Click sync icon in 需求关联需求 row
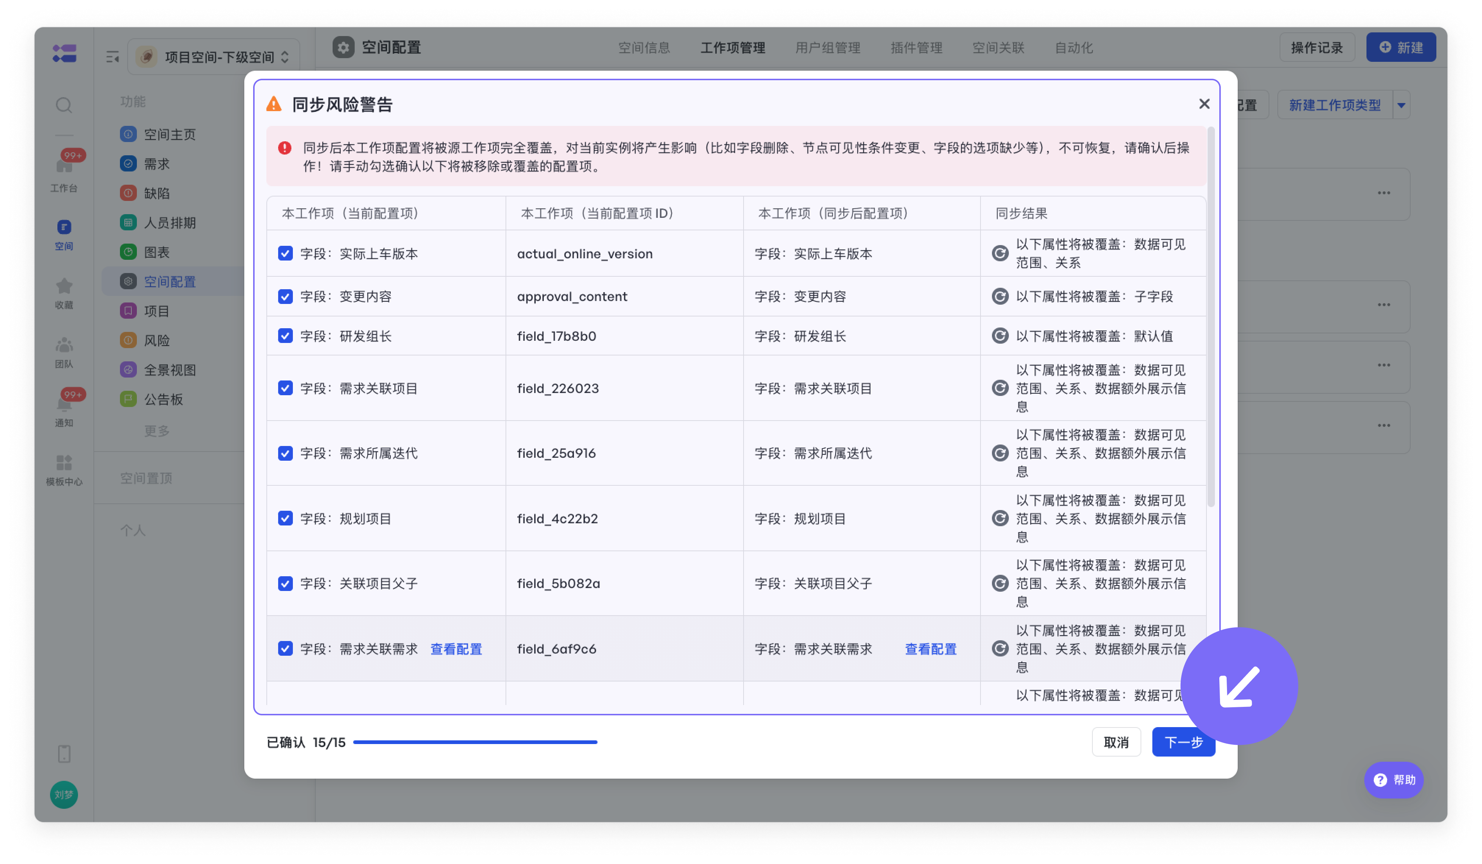This screenshot has height=864, width=1482. click(x=1000, y=648)
